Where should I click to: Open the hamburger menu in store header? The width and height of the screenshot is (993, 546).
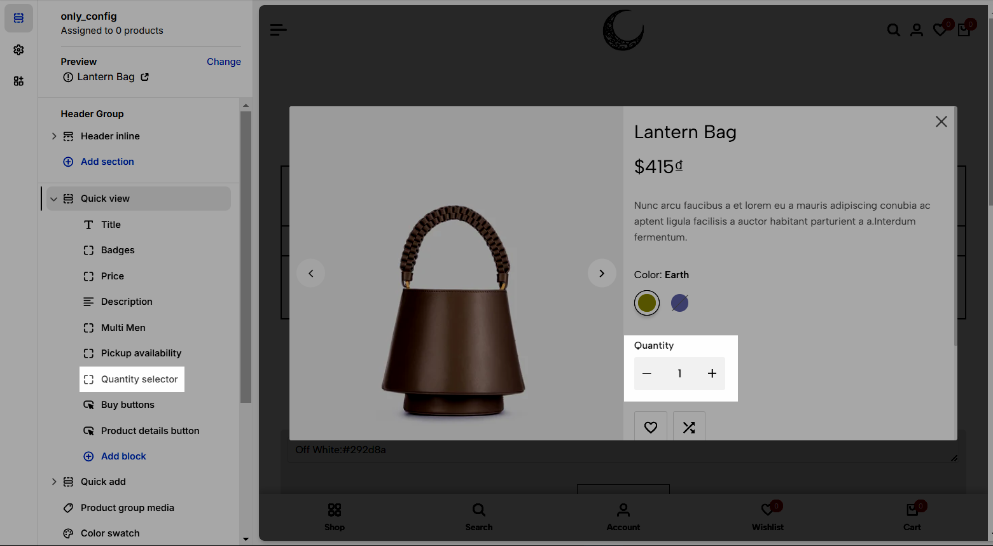click(x=278, y=29)
